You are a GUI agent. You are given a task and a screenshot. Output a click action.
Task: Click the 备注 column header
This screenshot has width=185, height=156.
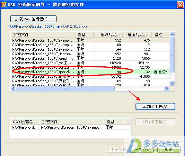161,35
